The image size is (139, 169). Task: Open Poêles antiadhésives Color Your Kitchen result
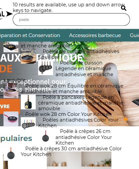(78, 123)
